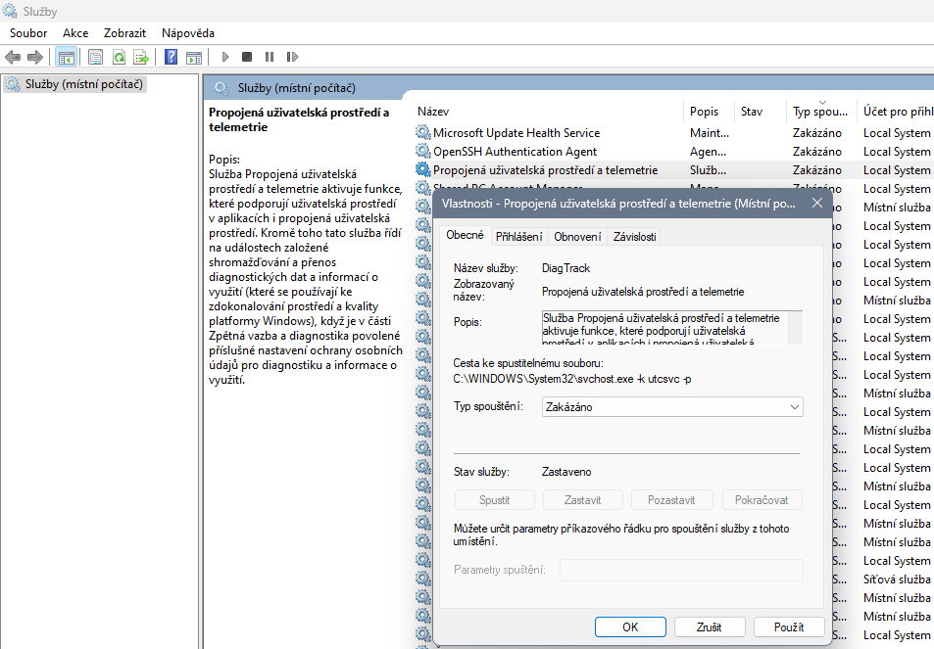Click the gear icon in the Služby panel header
Screen dimensions: 934x649
pos(221,88)
